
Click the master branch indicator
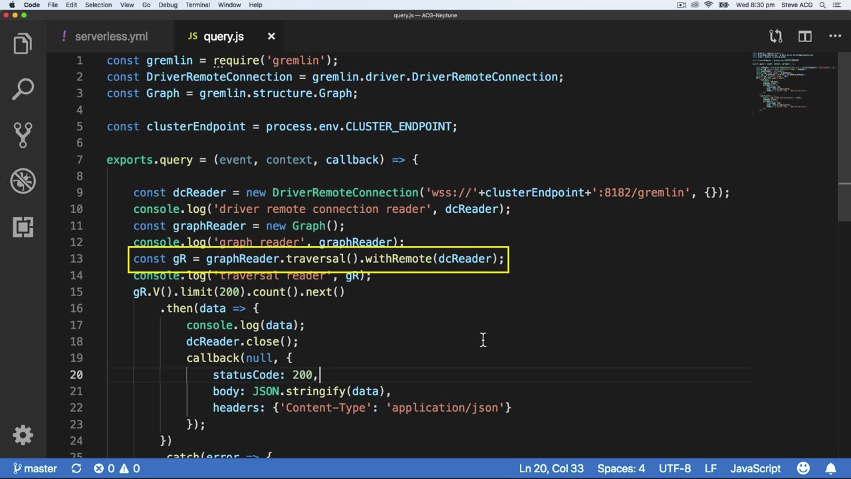35,468
